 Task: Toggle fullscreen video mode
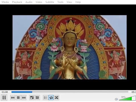tap(32, 97)
